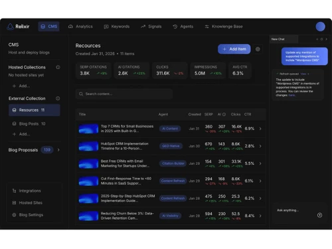Expand the Reducing Churn row chevron
Viewport: 332px width, 249px height.
click(260, 216)
